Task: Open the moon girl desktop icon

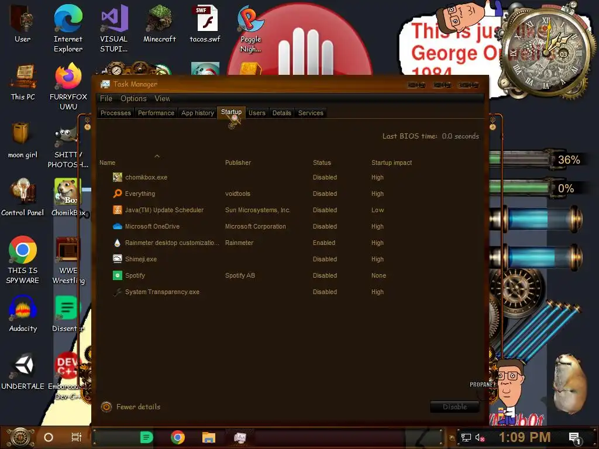Action: point(23,140)
